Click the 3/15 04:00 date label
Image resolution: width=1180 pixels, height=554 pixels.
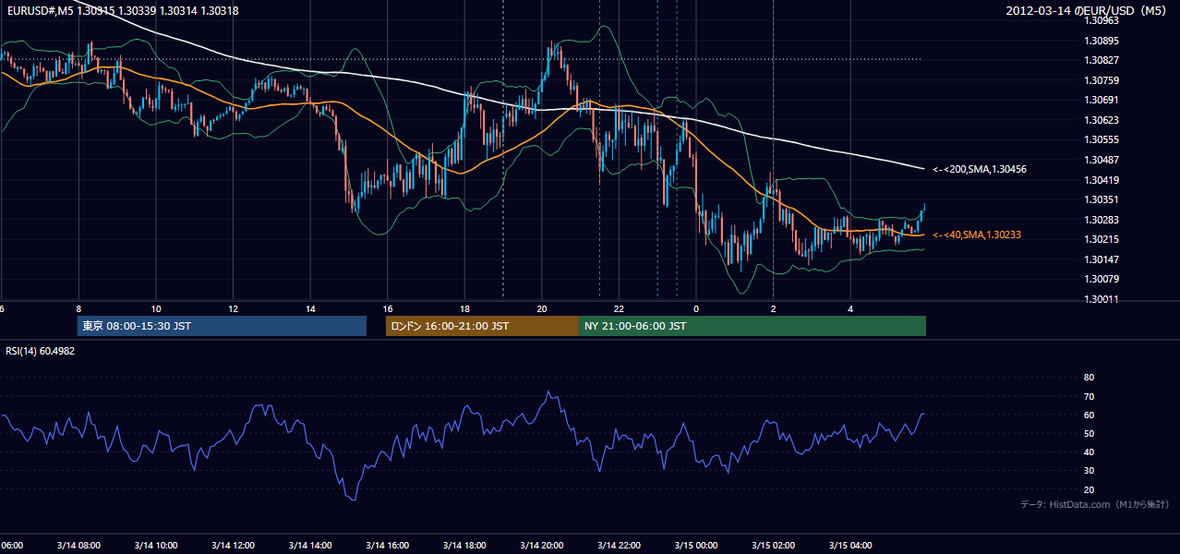tap(850, 545)
